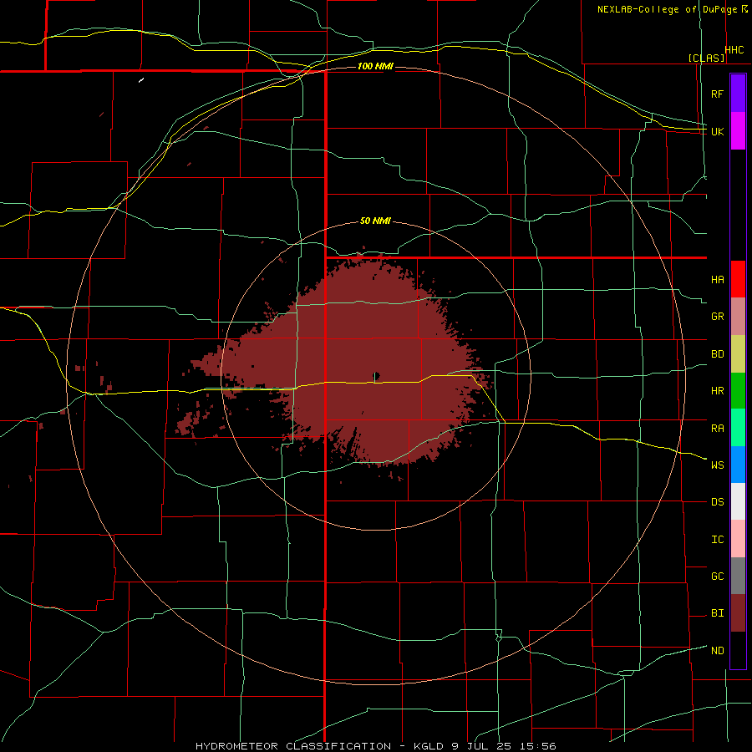This screenshot has width=752, height=752.
Task: Click the GR pink legend swatch
Action: click(738, 317)
